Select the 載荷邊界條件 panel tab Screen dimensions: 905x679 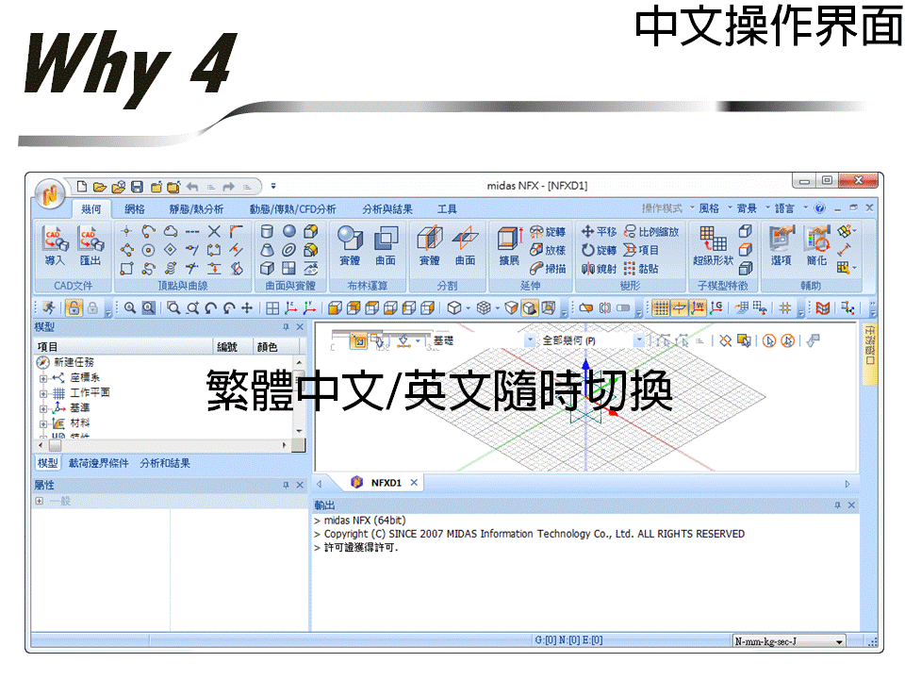tap(98, 463)
